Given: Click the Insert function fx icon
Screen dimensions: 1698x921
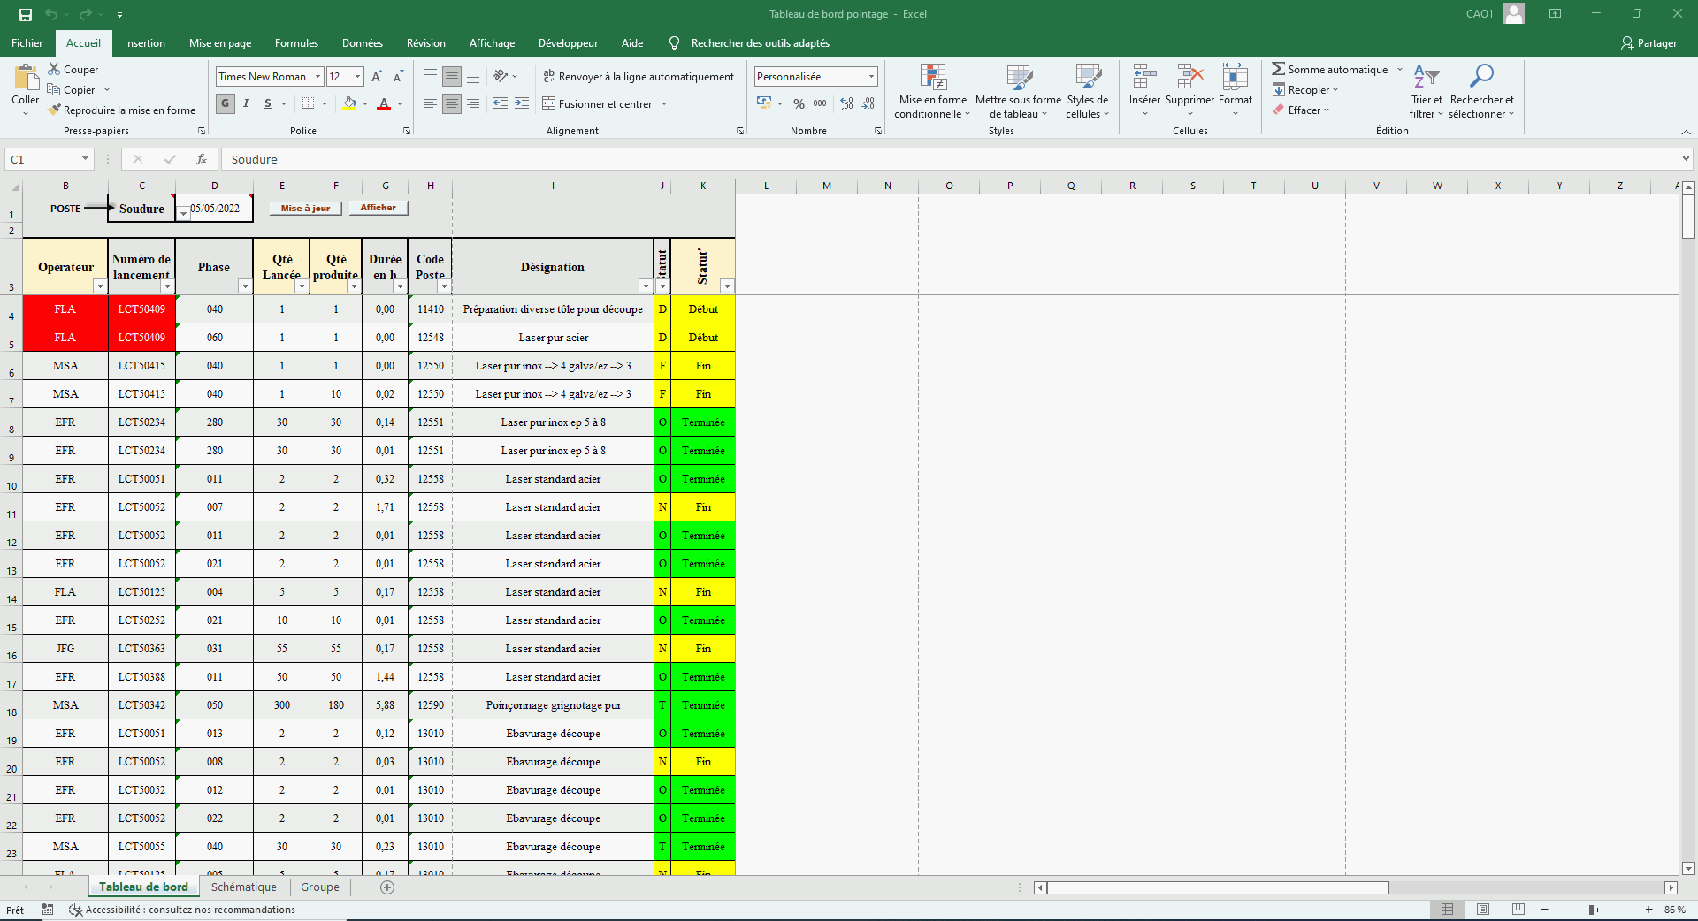Looking at the screenshot, I should [202, 159].
